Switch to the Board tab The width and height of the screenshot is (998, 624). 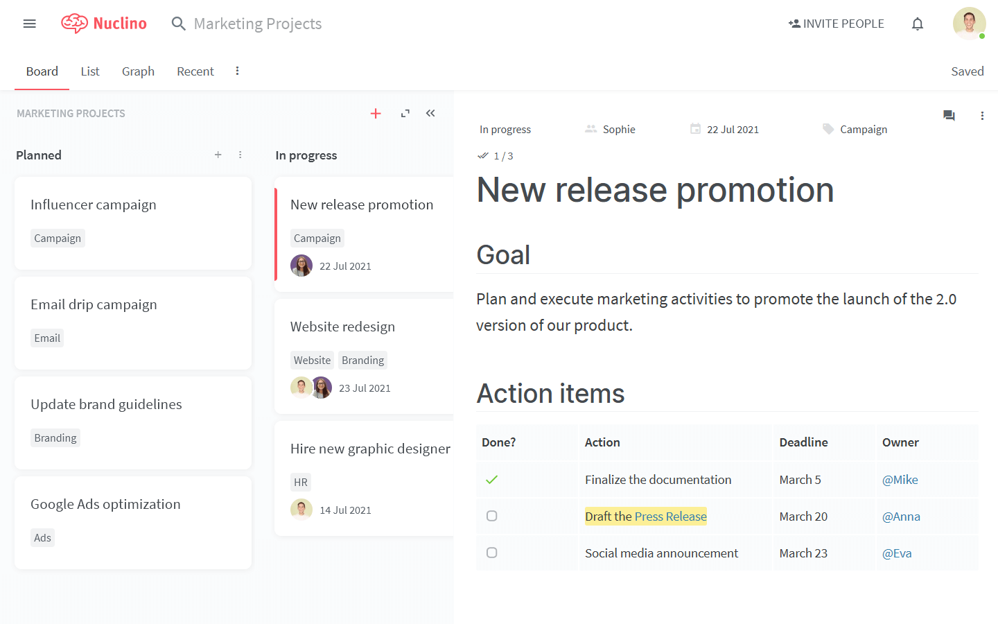42,71
